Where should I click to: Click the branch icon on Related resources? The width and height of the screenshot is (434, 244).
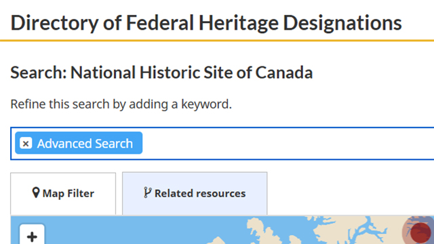pos(148,192)
